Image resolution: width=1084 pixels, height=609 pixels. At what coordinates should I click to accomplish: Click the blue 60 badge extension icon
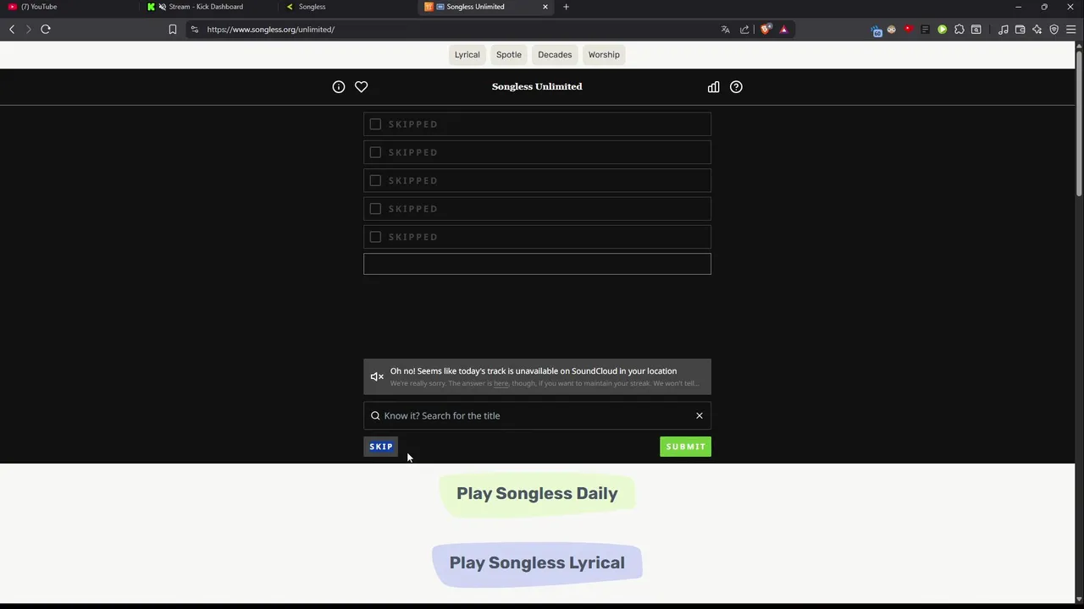(x=876, y=30)
